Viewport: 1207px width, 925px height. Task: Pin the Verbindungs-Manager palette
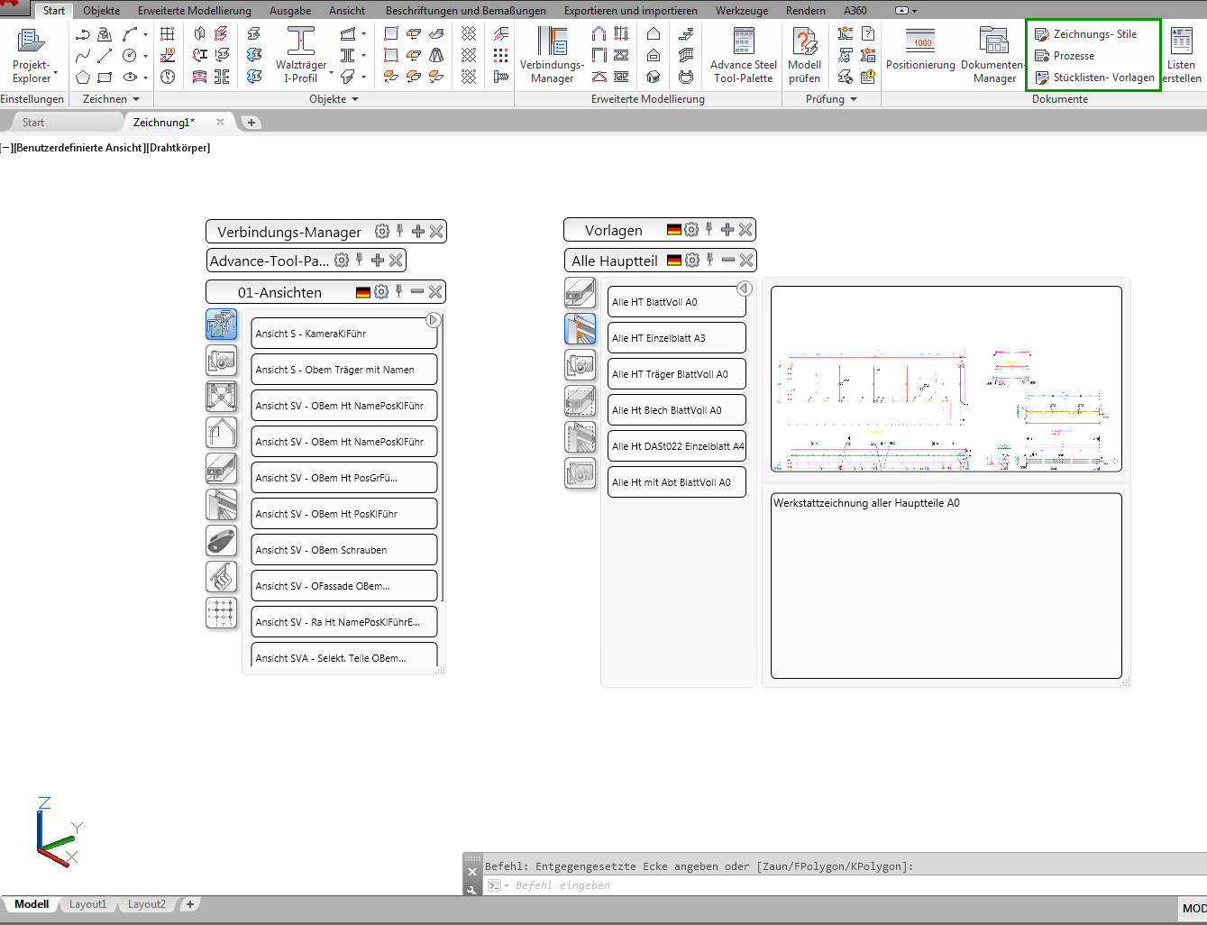tap(400, 231)
